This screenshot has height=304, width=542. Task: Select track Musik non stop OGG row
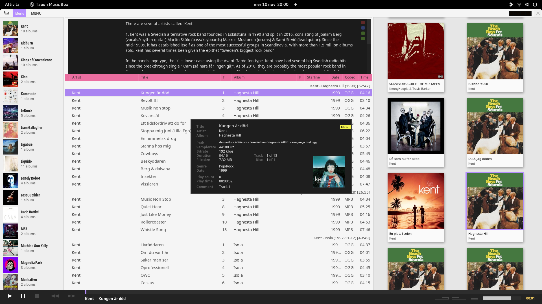[218, 108]
